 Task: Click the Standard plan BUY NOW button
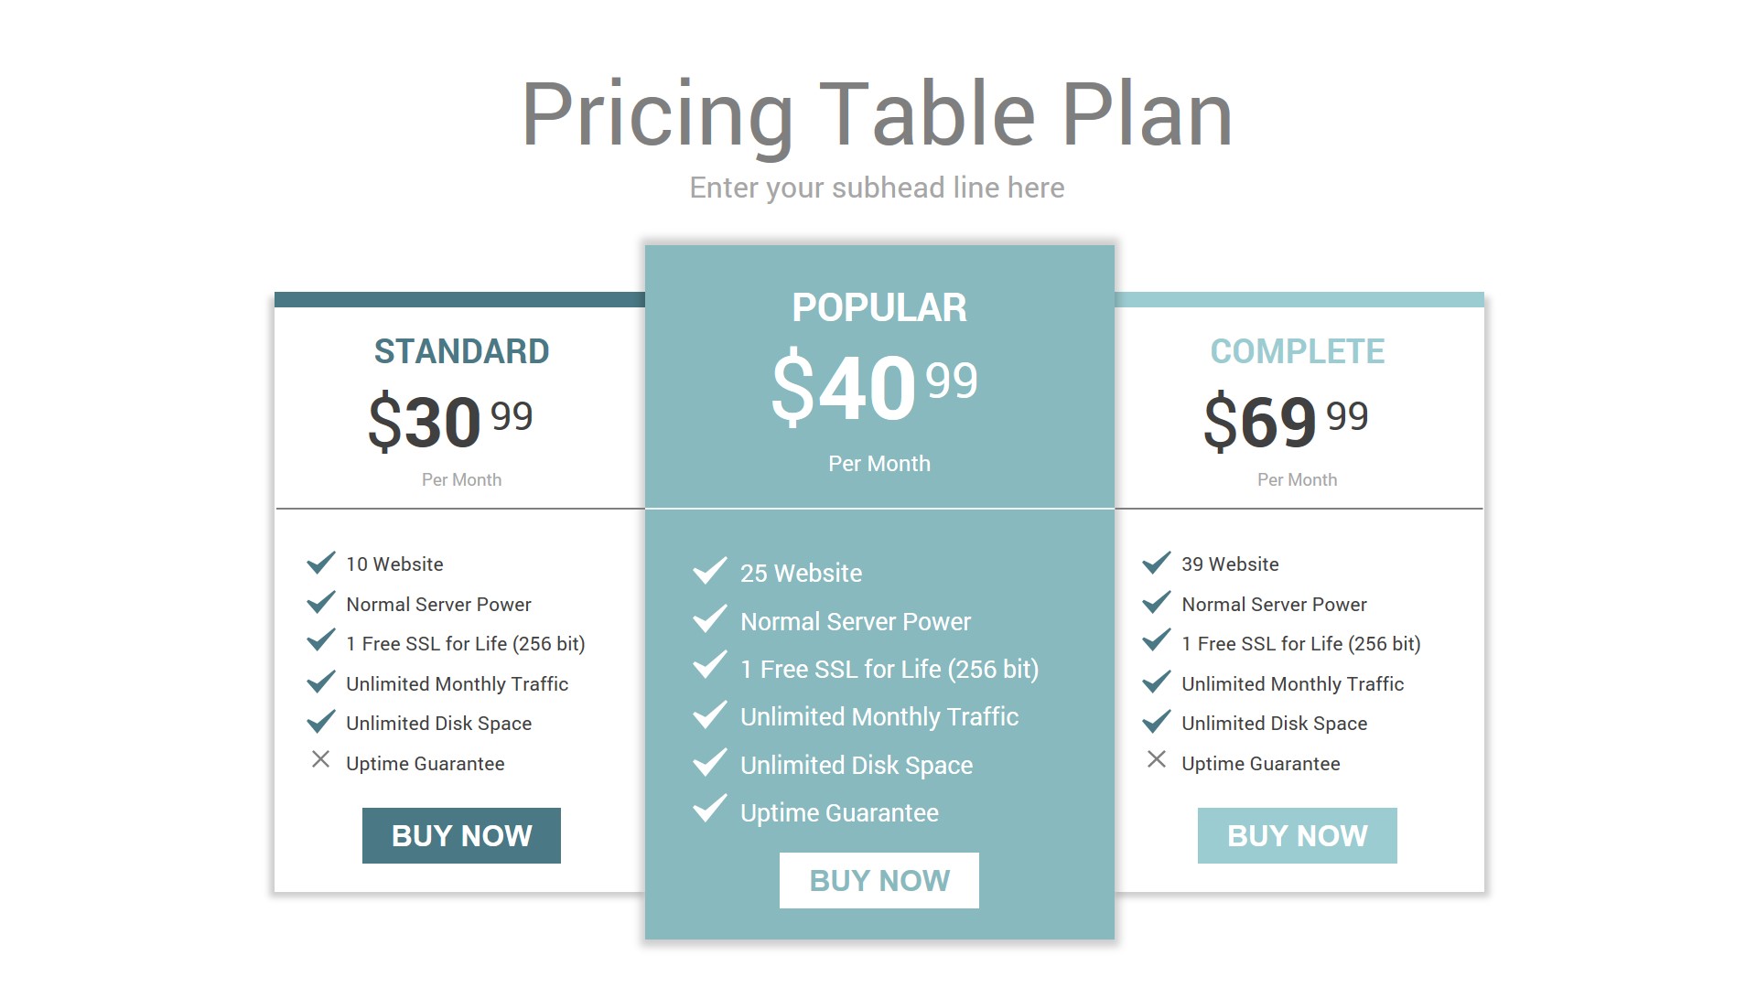(x=461, y=835)
